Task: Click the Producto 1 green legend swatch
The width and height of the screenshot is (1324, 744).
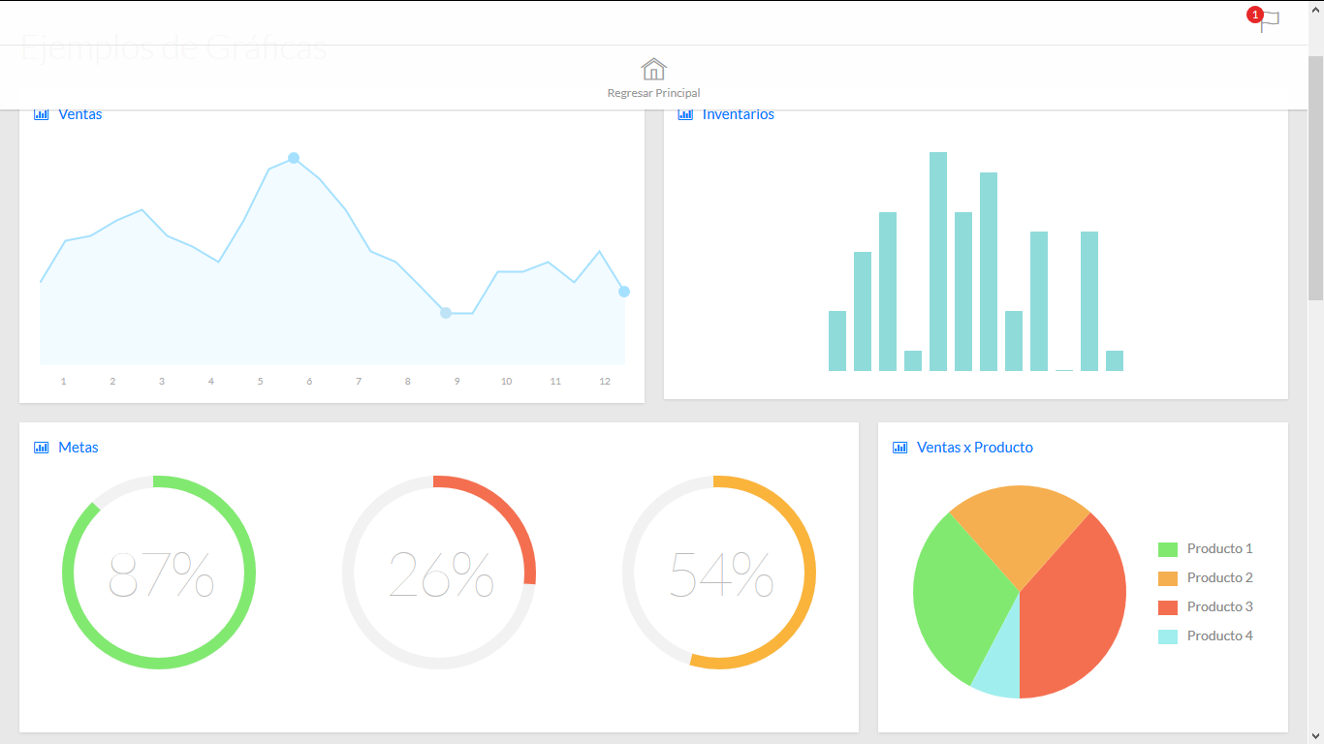Action: coord(1168,549)
